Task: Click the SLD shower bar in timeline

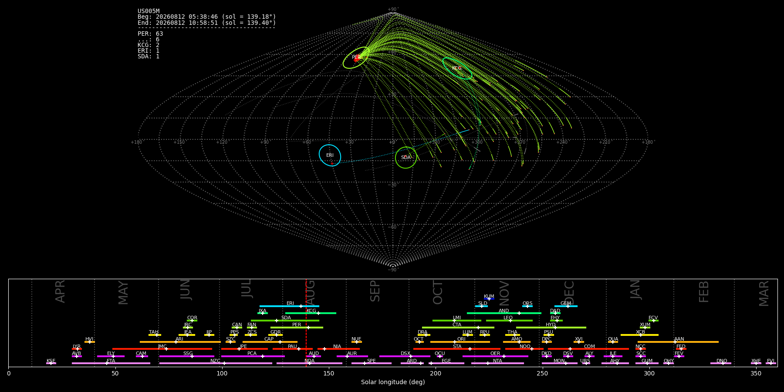Action: 481,306
